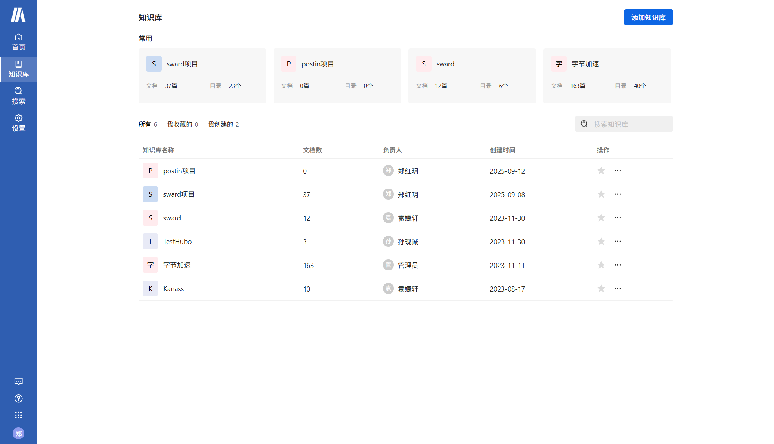Click the P icon of postin项目 row
This screenshot has height=444, width=774.
click(x=150, y=171)
